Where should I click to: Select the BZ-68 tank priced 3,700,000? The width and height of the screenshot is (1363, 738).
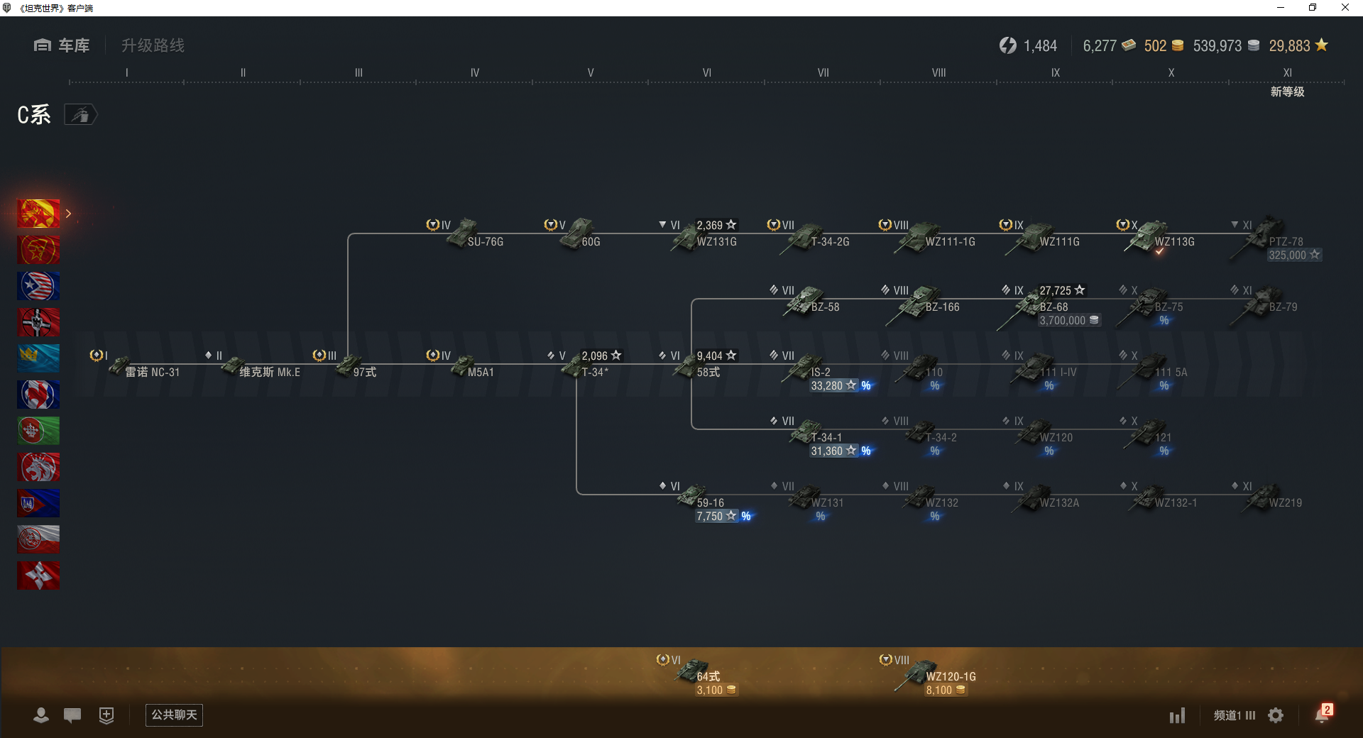point(1051,307)
